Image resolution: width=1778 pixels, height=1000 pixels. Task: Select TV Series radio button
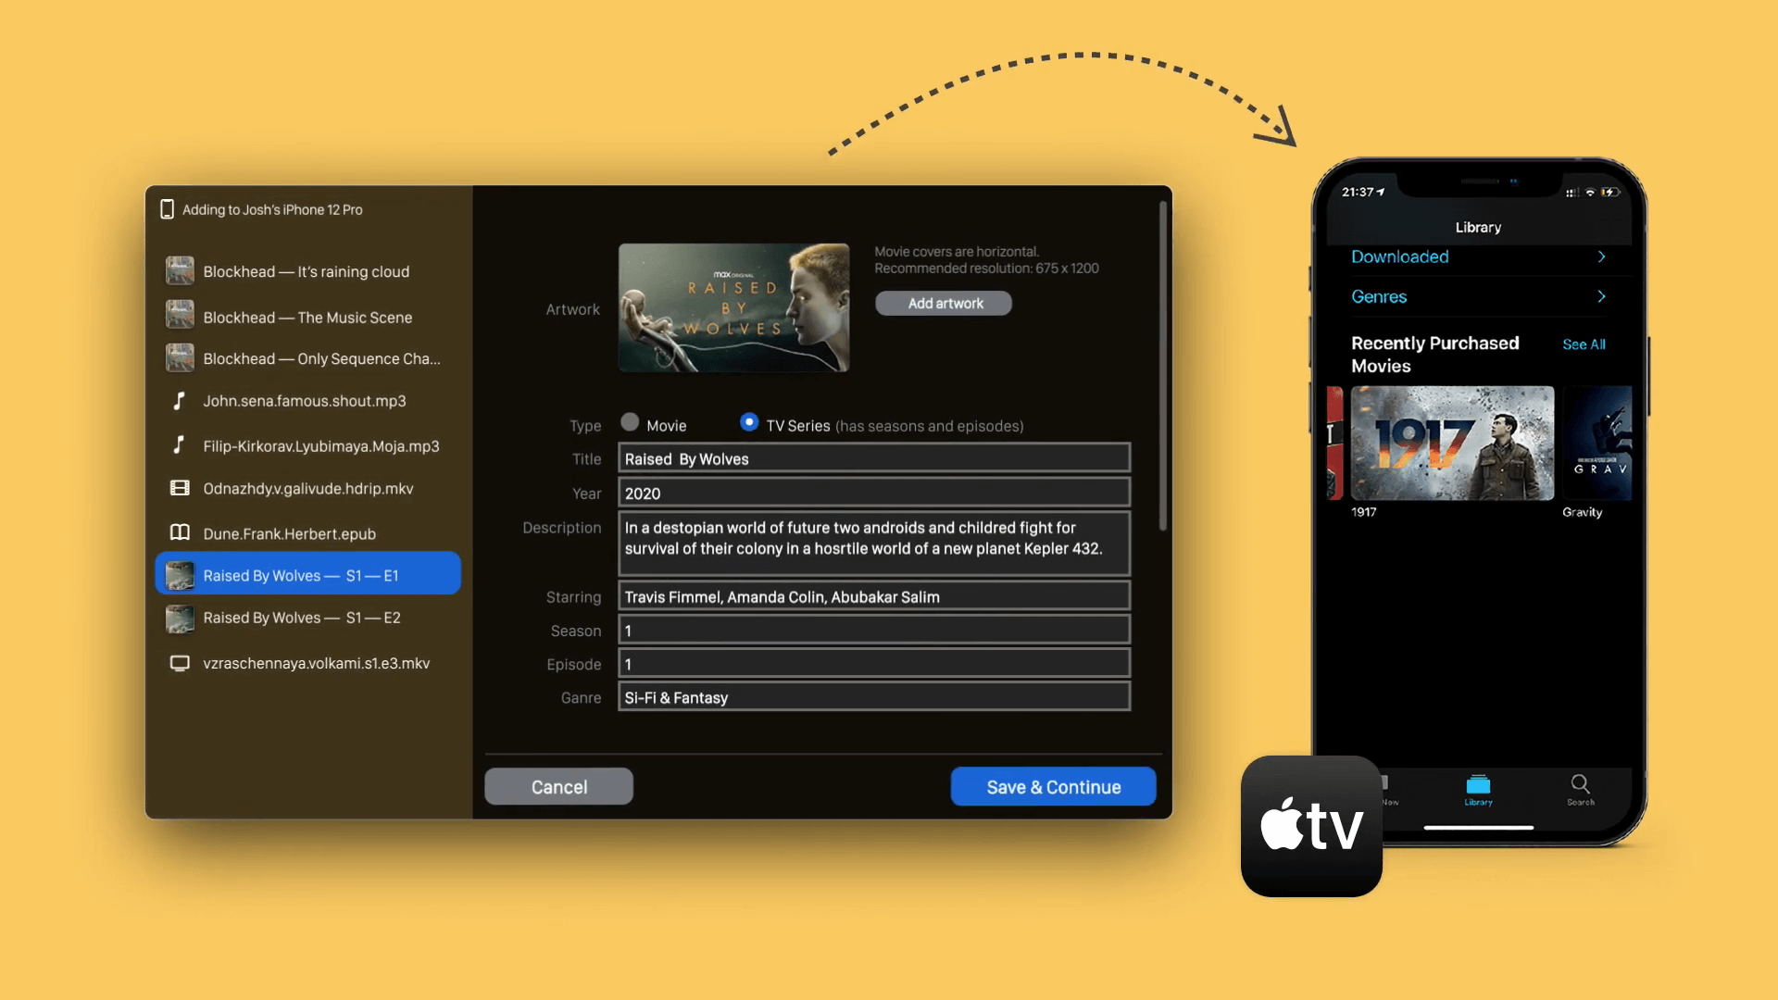(x=748, y=424)
